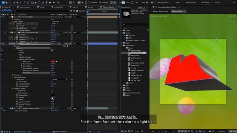Expand the Stroke 1 property group

(x=17, y=53)
